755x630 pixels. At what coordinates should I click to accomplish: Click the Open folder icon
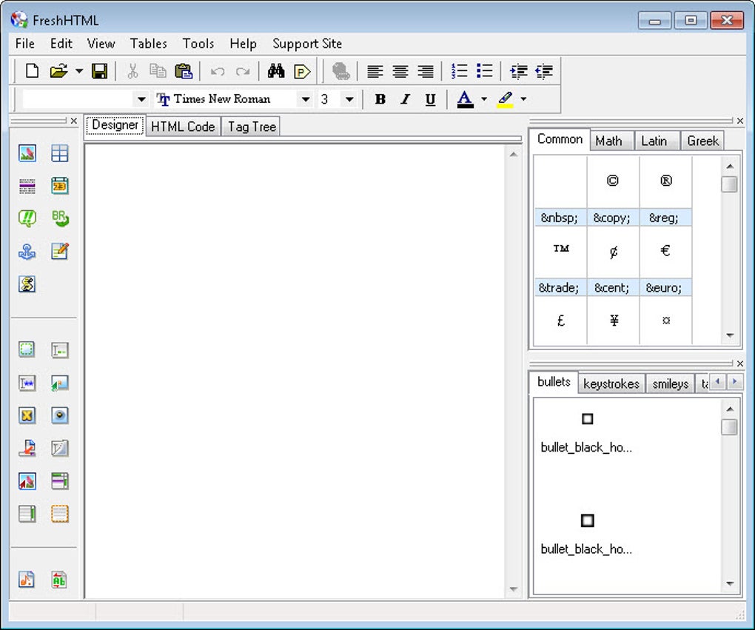pyautogui.click(x=58, y=71)
